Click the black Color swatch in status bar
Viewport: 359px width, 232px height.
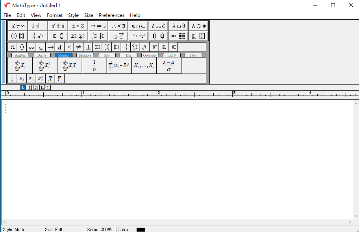[141, 230]
